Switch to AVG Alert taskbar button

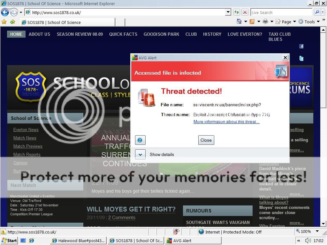(x=194, y=241)
